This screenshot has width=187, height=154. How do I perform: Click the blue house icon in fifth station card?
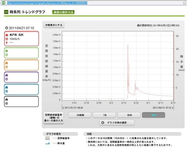coord(7,87)
